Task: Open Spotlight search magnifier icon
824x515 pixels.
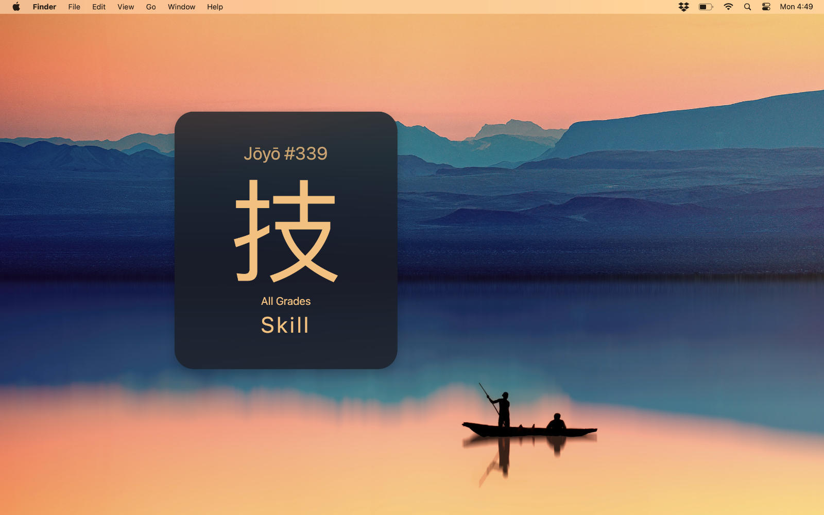Action: coord(747,7)
